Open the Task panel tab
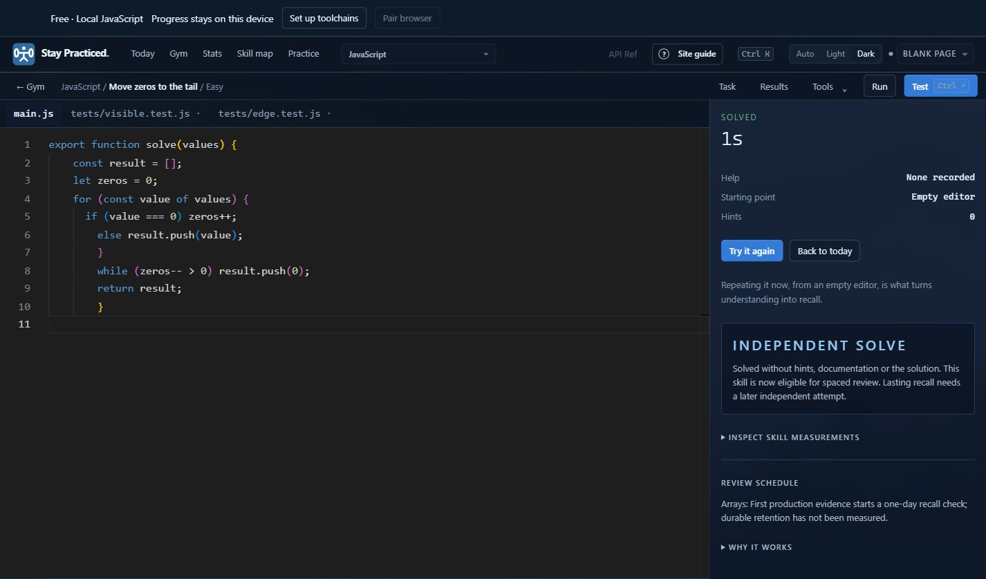The image size is (986, 579). (727, 86)
